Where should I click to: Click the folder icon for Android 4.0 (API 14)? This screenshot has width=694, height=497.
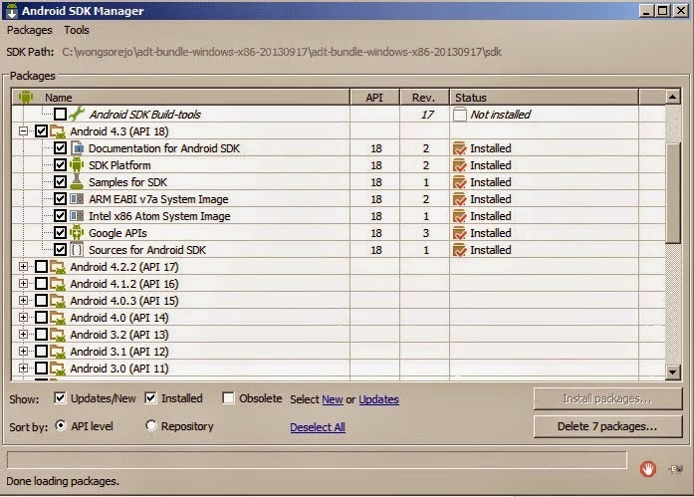(58, 318)
